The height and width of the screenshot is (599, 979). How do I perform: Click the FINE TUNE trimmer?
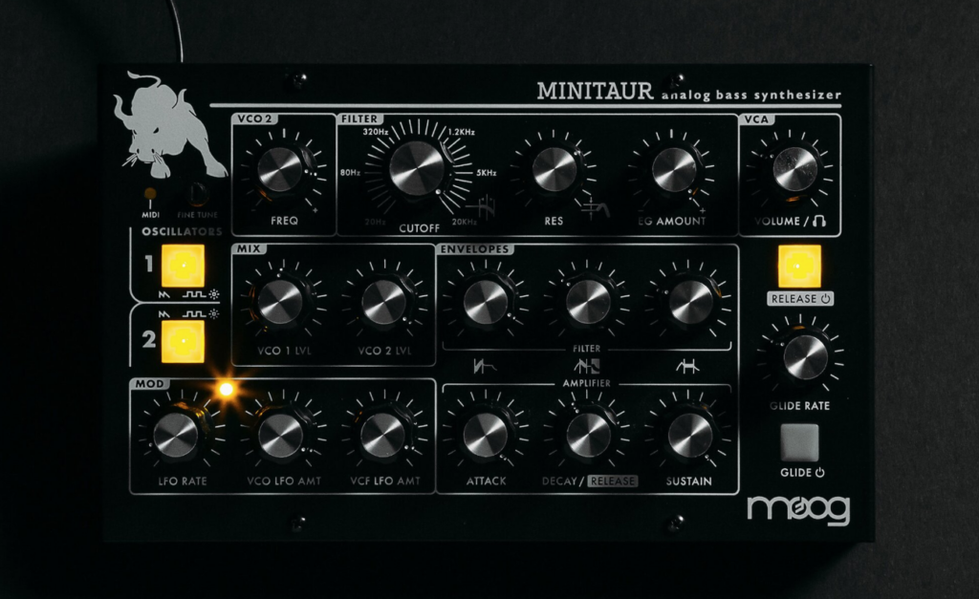pyautogui.click(x=197, y=194)
